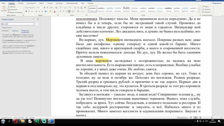Toggle italic formatting

[x=29, y=11]
